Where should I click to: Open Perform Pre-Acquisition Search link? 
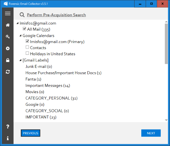tap(56, 15)
